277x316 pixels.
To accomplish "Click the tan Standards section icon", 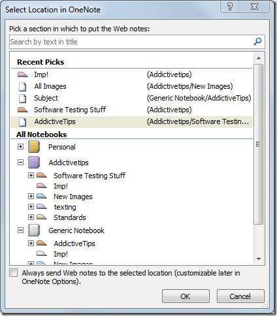I will (x=42, y=217).
